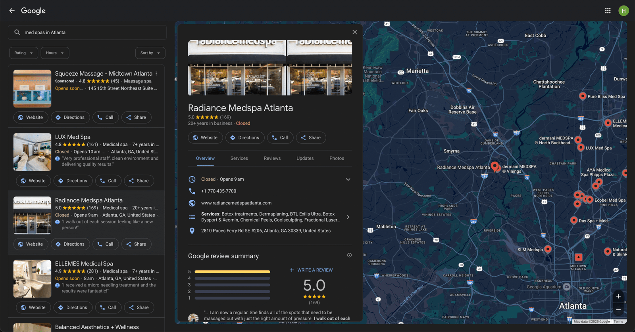Image resolution: width=635 pixels, height=332 pixels.
Task: Get Directions to LUX Med Spa
Action: coord(73,181)
